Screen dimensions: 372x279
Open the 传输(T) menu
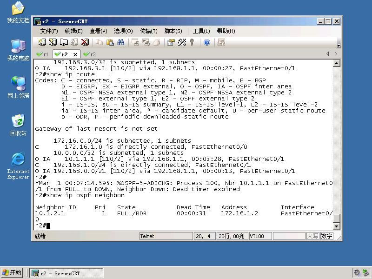coord(148,31)
